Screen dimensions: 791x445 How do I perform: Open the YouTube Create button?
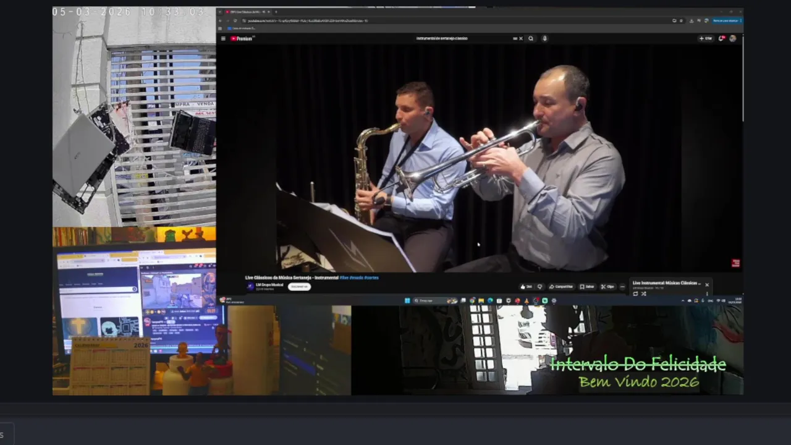click(706, 38)
